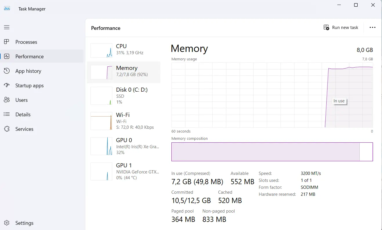The height and width of the screenshot is (230, 382).
Task: Open the three-dot more options menu
Action: tap(372, 28)
